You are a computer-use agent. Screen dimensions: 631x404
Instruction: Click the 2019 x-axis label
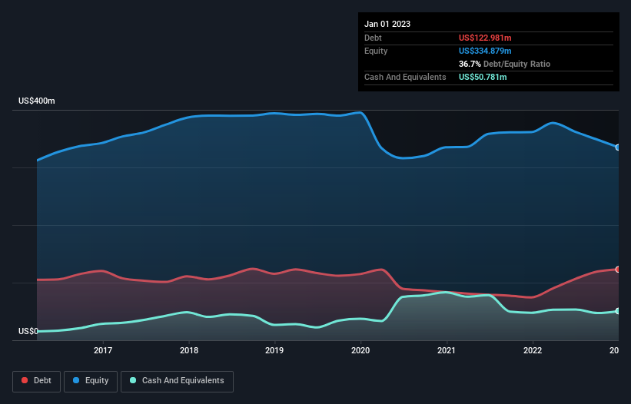coord(274,350)
